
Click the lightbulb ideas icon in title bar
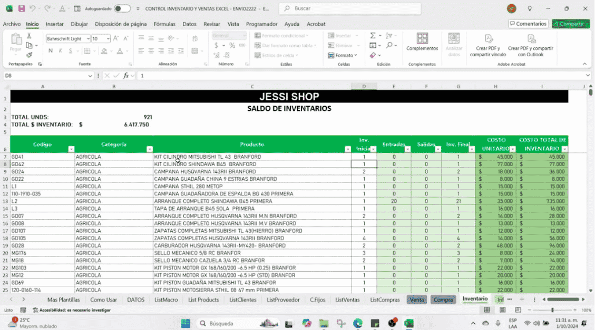(530, 8)
